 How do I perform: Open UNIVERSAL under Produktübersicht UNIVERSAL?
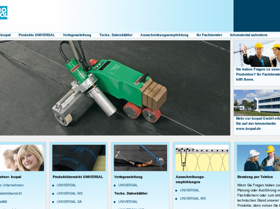66,185
